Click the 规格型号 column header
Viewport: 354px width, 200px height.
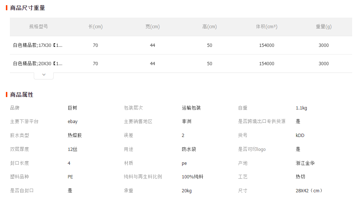[x=39, y=27]
